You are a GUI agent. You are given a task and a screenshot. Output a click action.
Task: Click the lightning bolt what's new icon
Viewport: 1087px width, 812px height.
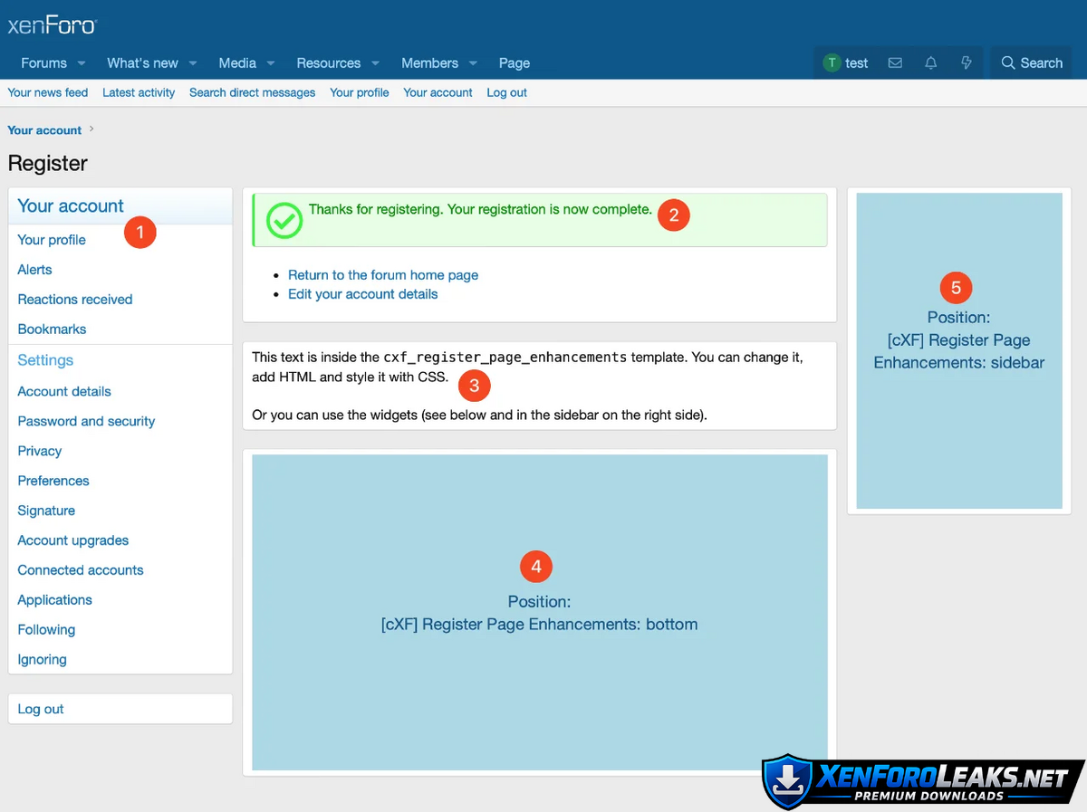click(966, 63)
